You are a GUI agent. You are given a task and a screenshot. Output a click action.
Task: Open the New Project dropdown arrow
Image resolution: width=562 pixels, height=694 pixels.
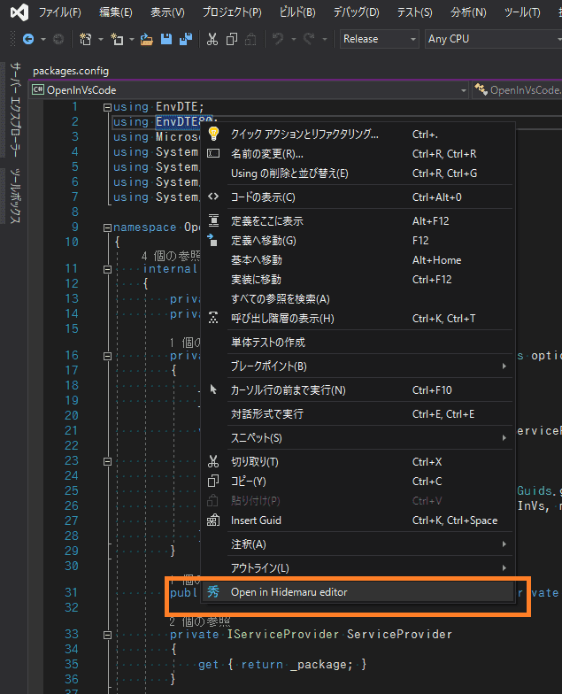(101, 39)
